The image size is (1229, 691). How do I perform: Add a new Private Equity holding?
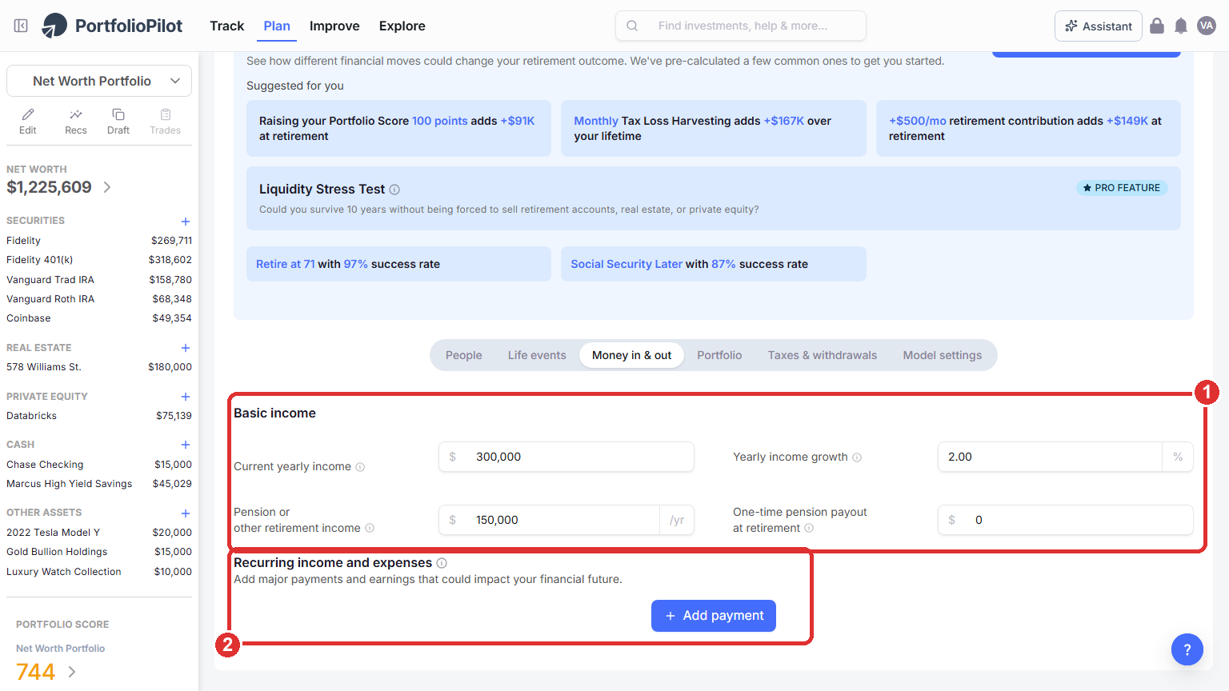(x=186, y=397)
